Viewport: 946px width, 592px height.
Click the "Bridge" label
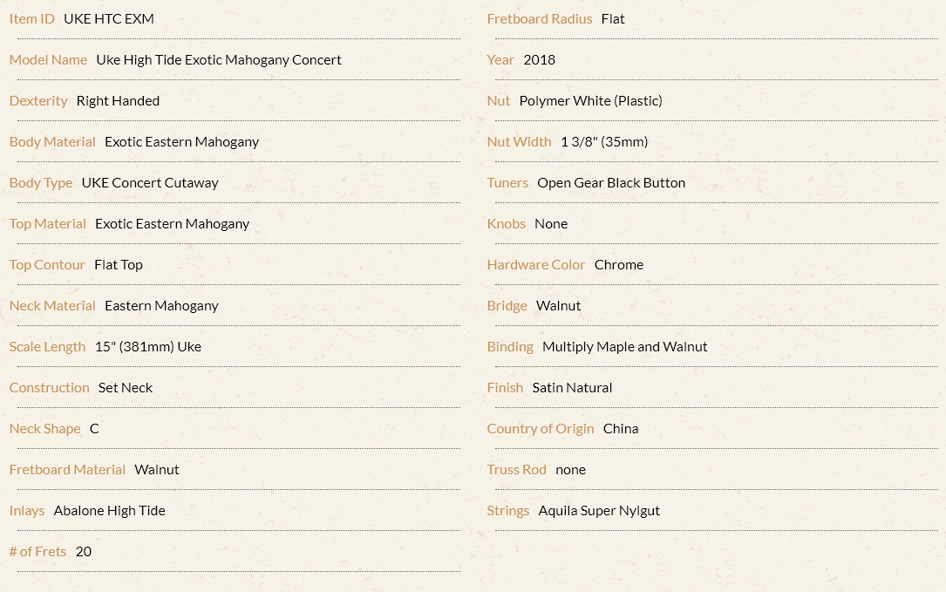tap(507, 306)
